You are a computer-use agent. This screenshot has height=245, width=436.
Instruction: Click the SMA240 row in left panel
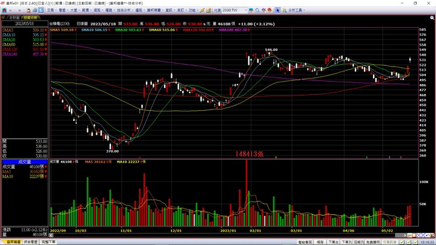tap(24, 54)
